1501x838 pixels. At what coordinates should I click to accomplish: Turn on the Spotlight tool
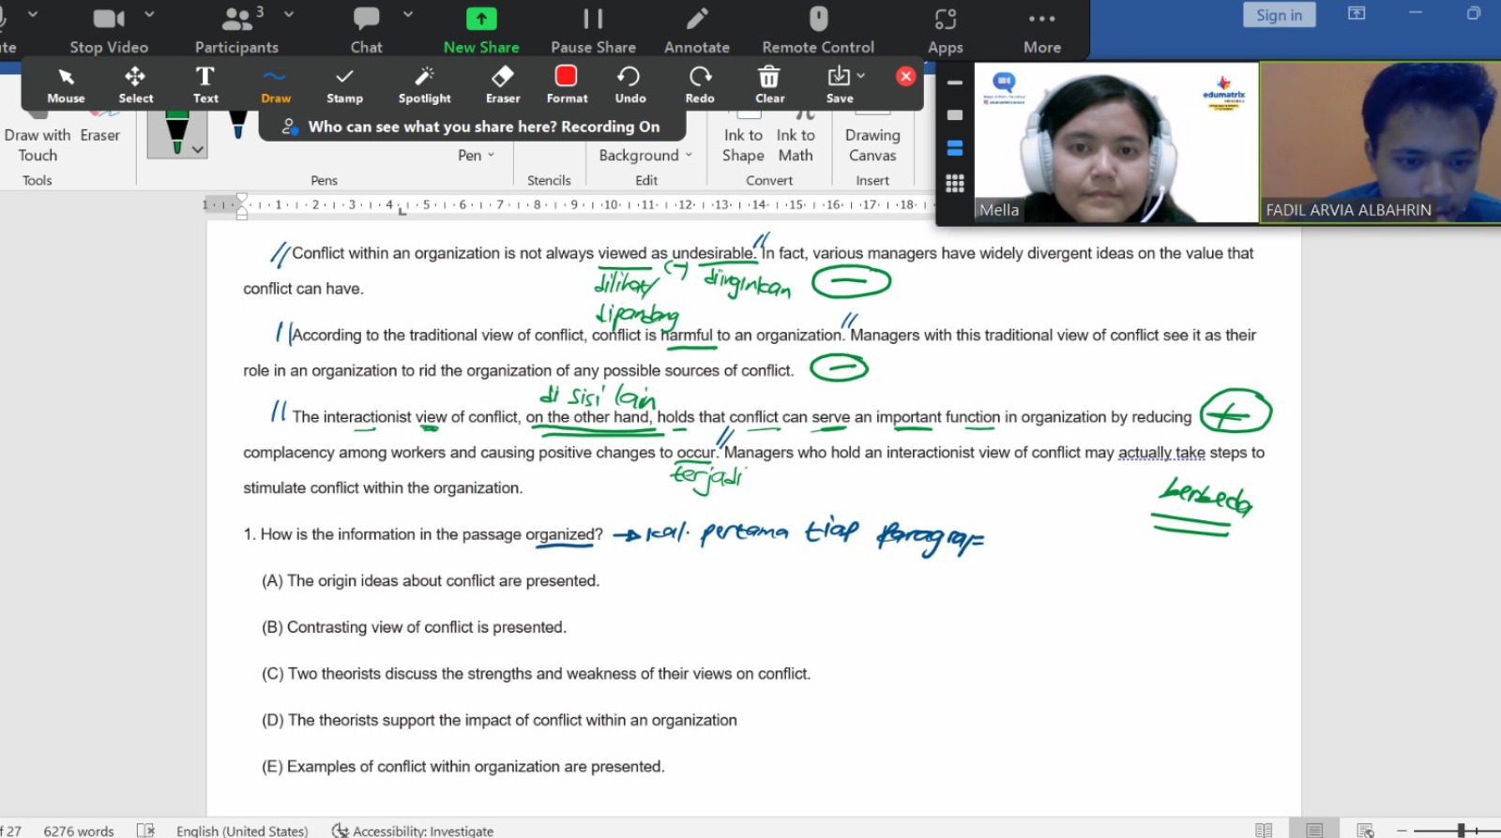point(424,84)
